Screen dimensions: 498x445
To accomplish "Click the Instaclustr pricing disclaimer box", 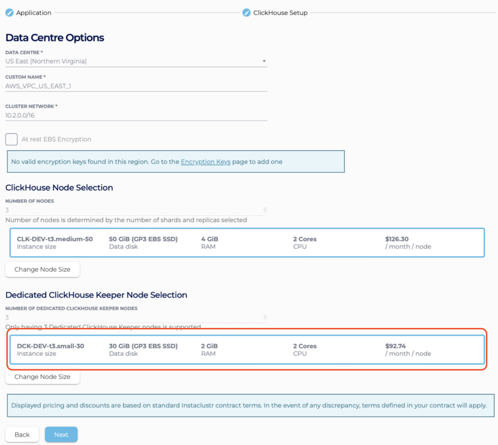I will (249, 405).
